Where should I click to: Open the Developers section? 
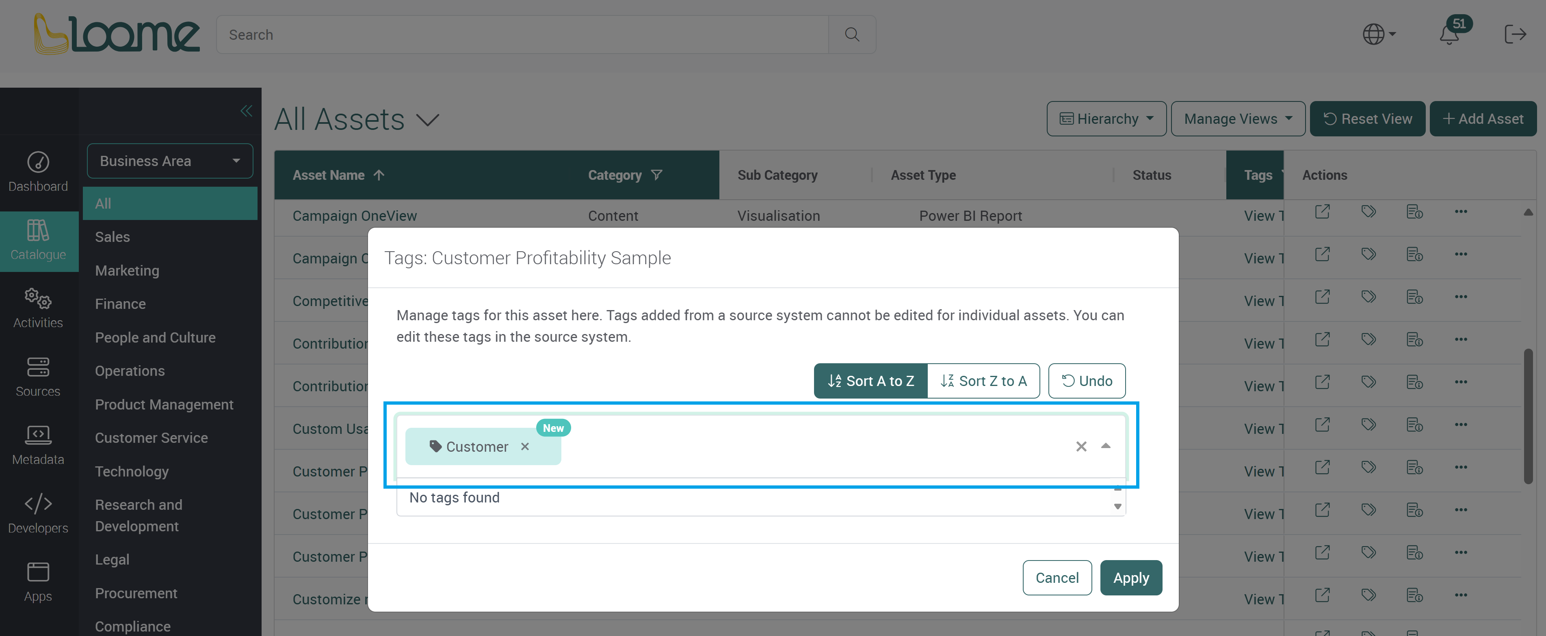click(x=38, y=514)
